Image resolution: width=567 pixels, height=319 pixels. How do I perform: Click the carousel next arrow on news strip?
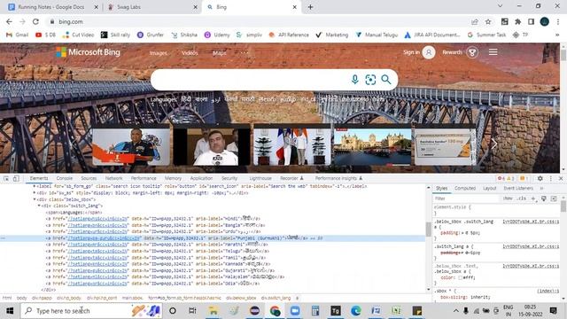pos(494,144)
